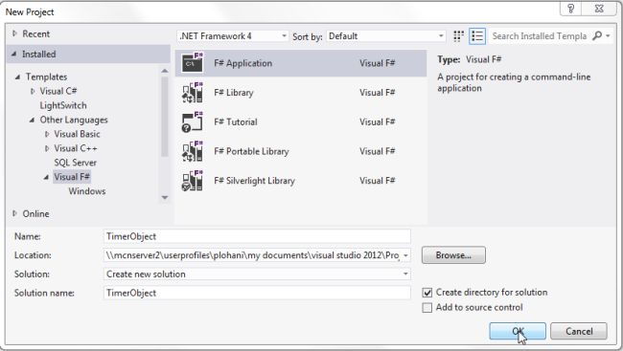Select Windows under Visual F#
The width and height of the screenshot is (623, 351).
point(87,191)
